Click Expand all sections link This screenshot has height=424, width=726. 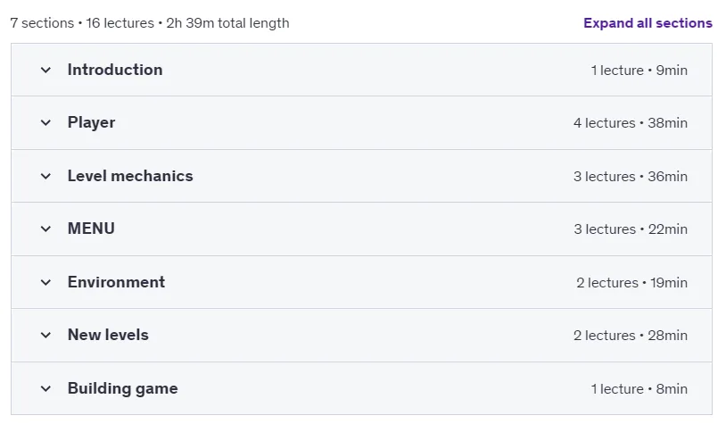click(x=648, y=23)
